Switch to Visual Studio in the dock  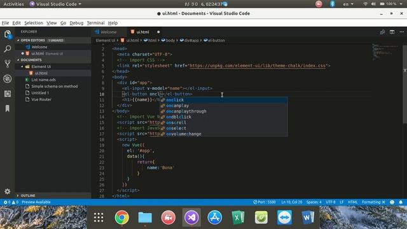(191, 218)
